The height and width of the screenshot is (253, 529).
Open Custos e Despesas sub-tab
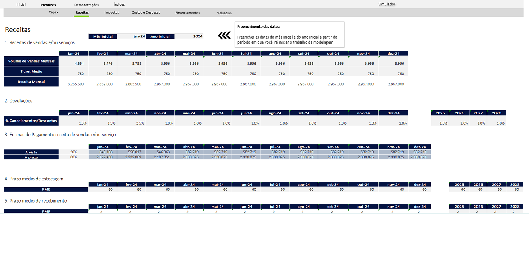pos(146,12)
